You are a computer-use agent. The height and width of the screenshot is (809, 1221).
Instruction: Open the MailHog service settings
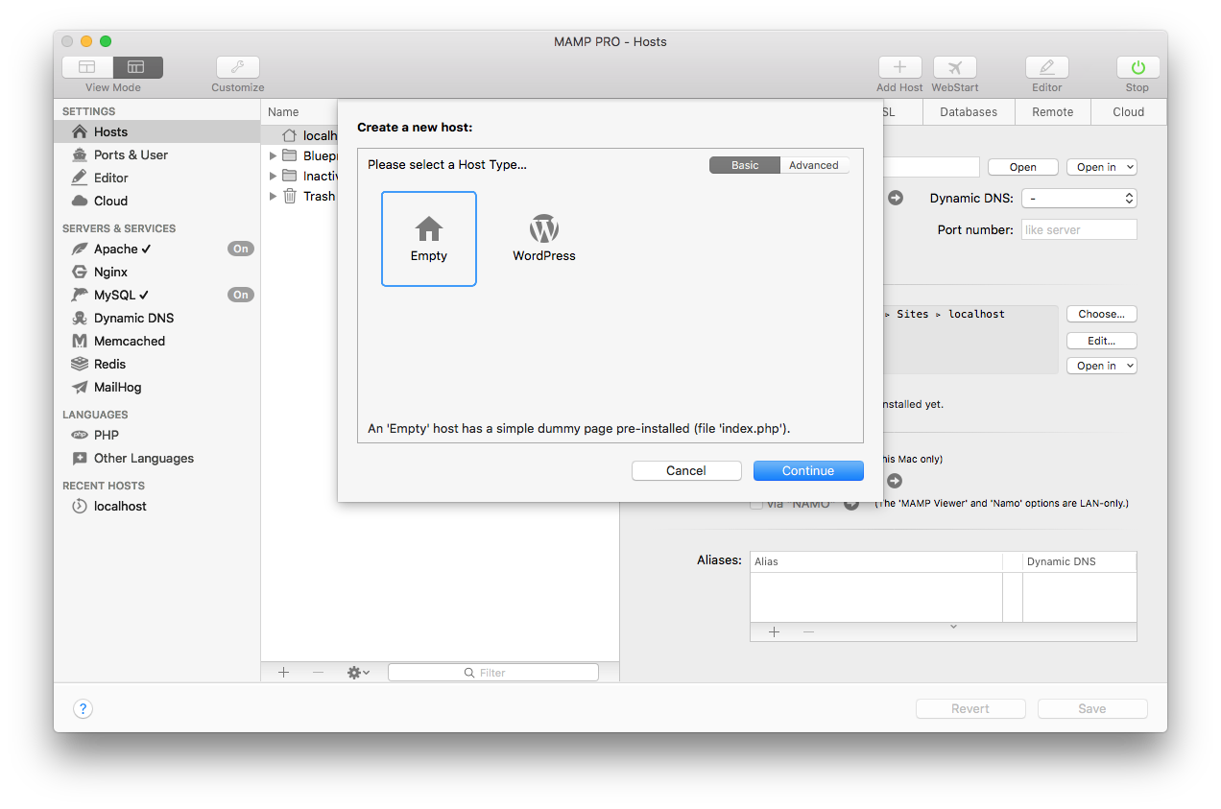(119, 387)
